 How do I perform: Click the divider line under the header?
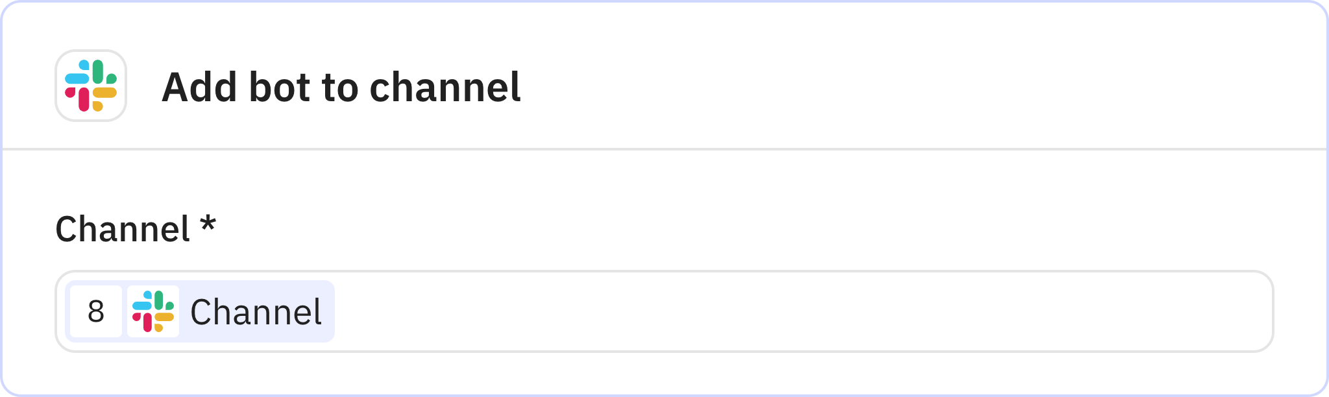pyautogui.click(x=664, y=149)
